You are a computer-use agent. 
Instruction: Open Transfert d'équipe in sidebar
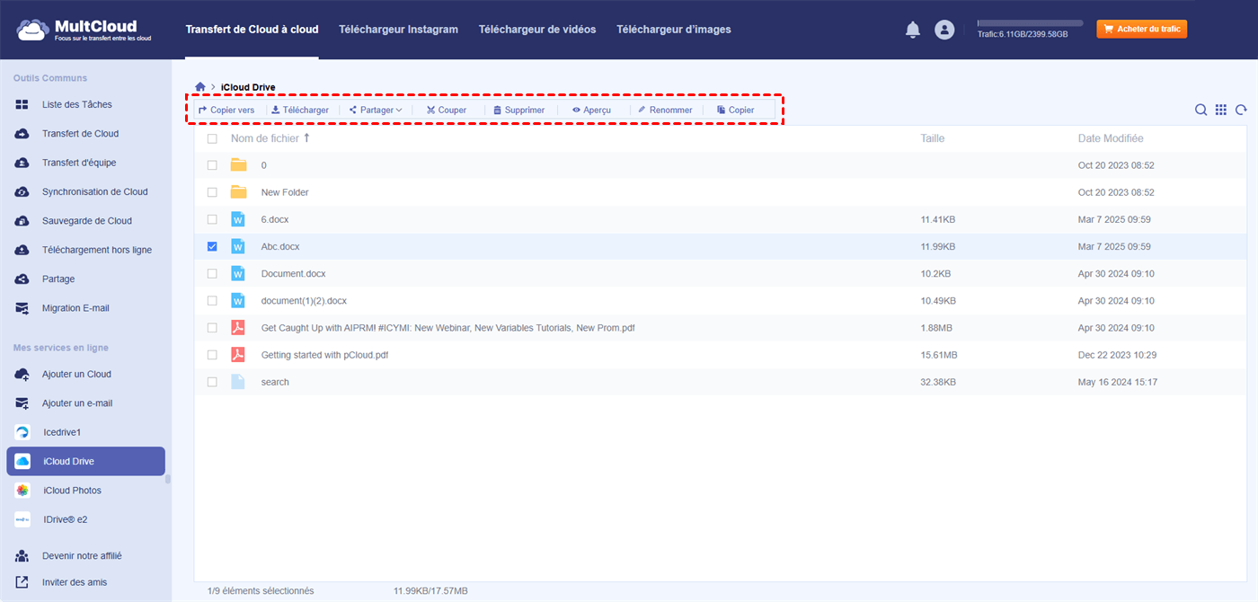[79, 163]
